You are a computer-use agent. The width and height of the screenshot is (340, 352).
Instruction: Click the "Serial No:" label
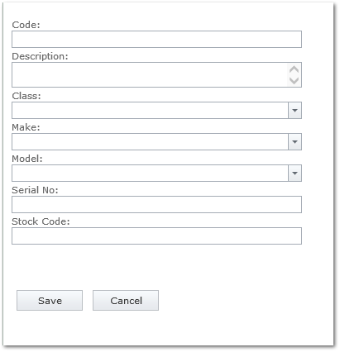pyautogui.click(x=35, y=190)
